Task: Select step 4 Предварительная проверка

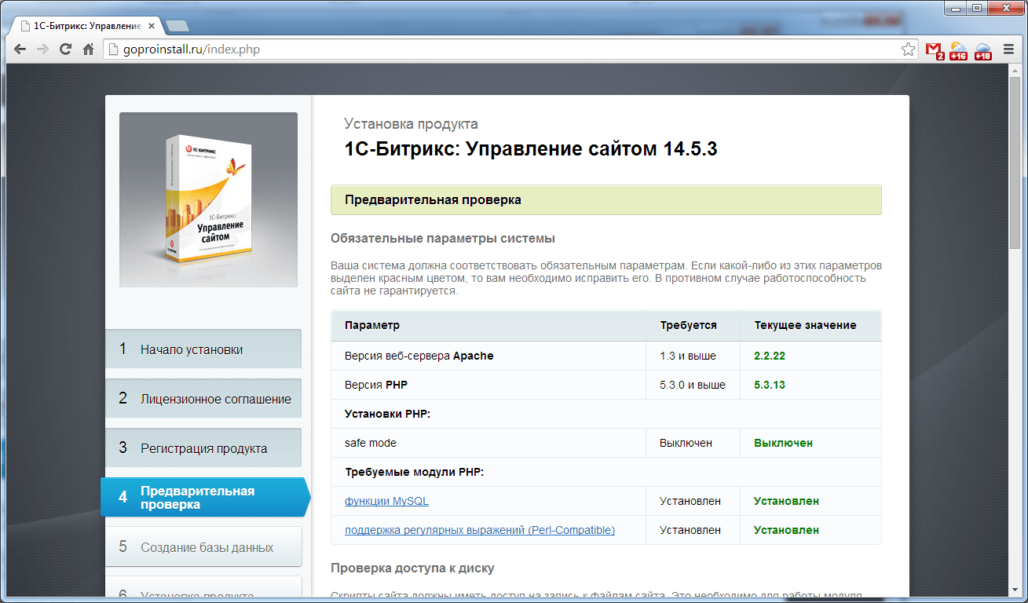Action: coord(206,497)
